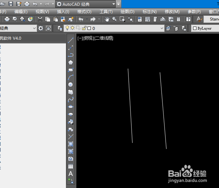
Task: Click the Zoom Realtime magnifier icon
Action: [x=115, y=19]
